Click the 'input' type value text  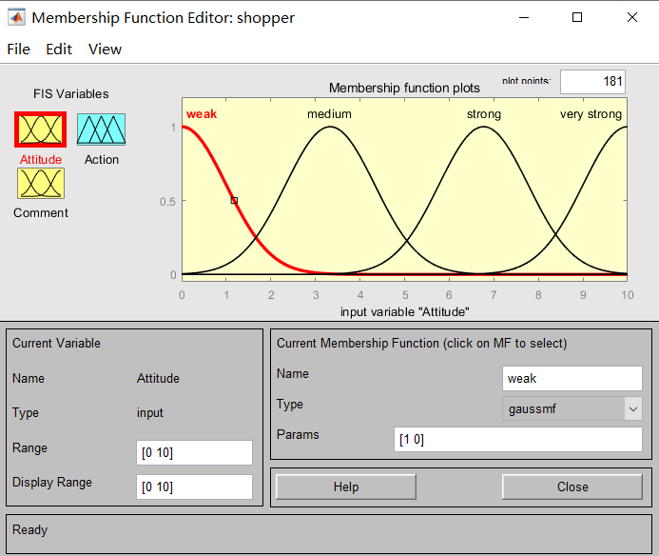click(150, 413)
